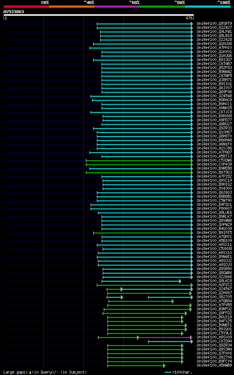Open hit label UniRef100_A2XJ86
Viewport: 234px width, 375px height.
point(214,148)
